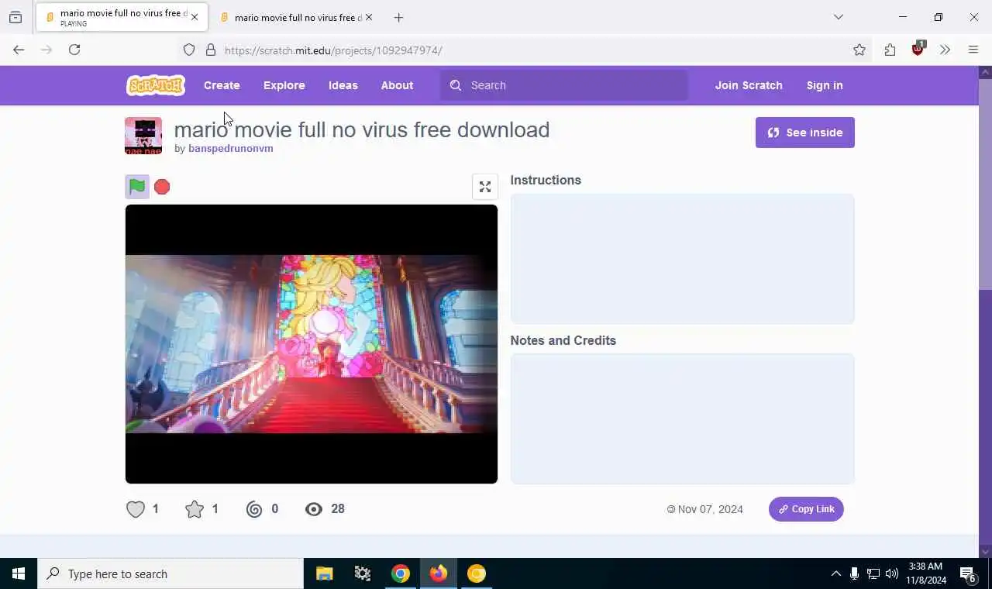This screenshot has width=992, height=589.
Task: Open Settings gear on the taskbar
Action: click(x=362, y=573)
